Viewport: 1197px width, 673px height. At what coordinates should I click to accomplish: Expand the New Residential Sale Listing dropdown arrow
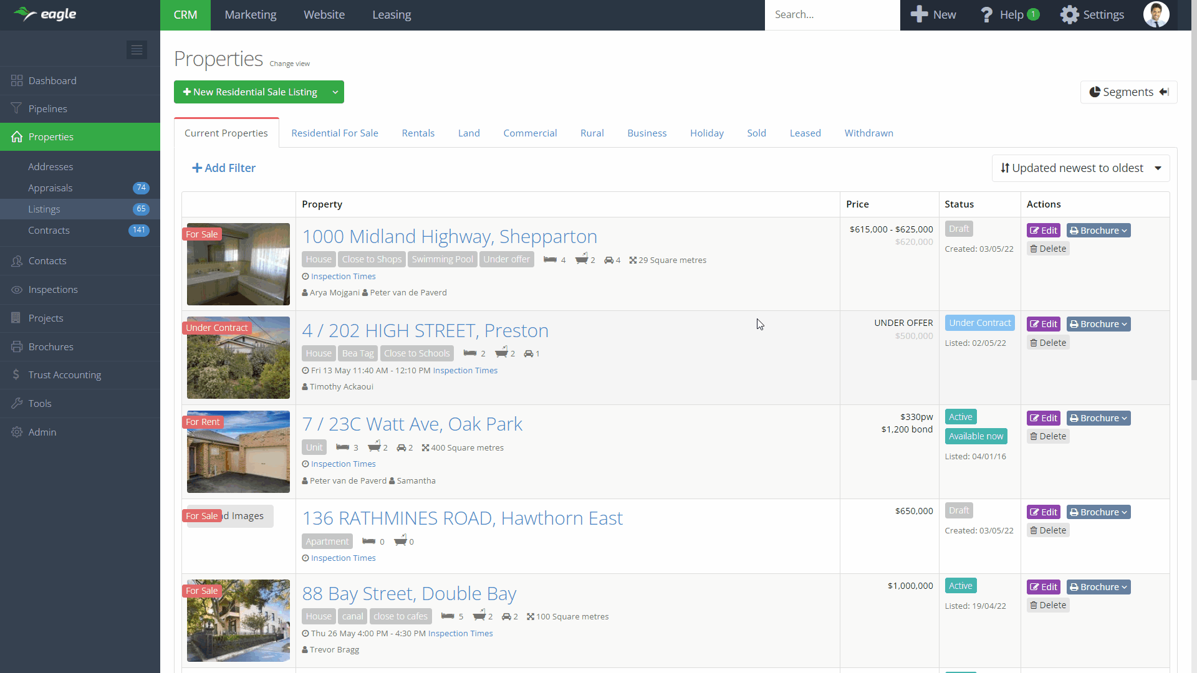335,92
